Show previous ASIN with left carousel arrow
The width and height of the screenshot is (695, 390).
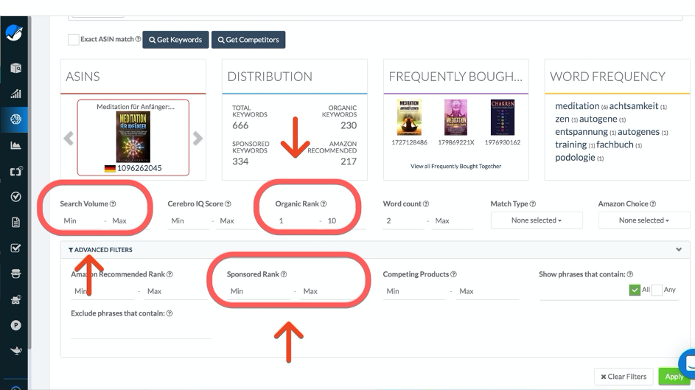tap(69, 139)
